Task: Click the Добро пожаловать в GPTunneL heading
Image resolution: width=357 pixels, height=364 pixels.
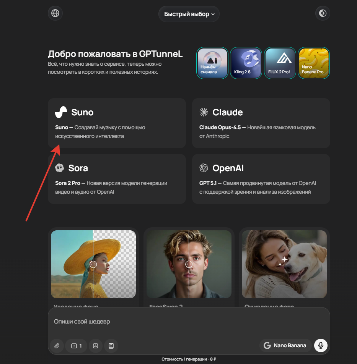Action: click(x=115, y=54)
